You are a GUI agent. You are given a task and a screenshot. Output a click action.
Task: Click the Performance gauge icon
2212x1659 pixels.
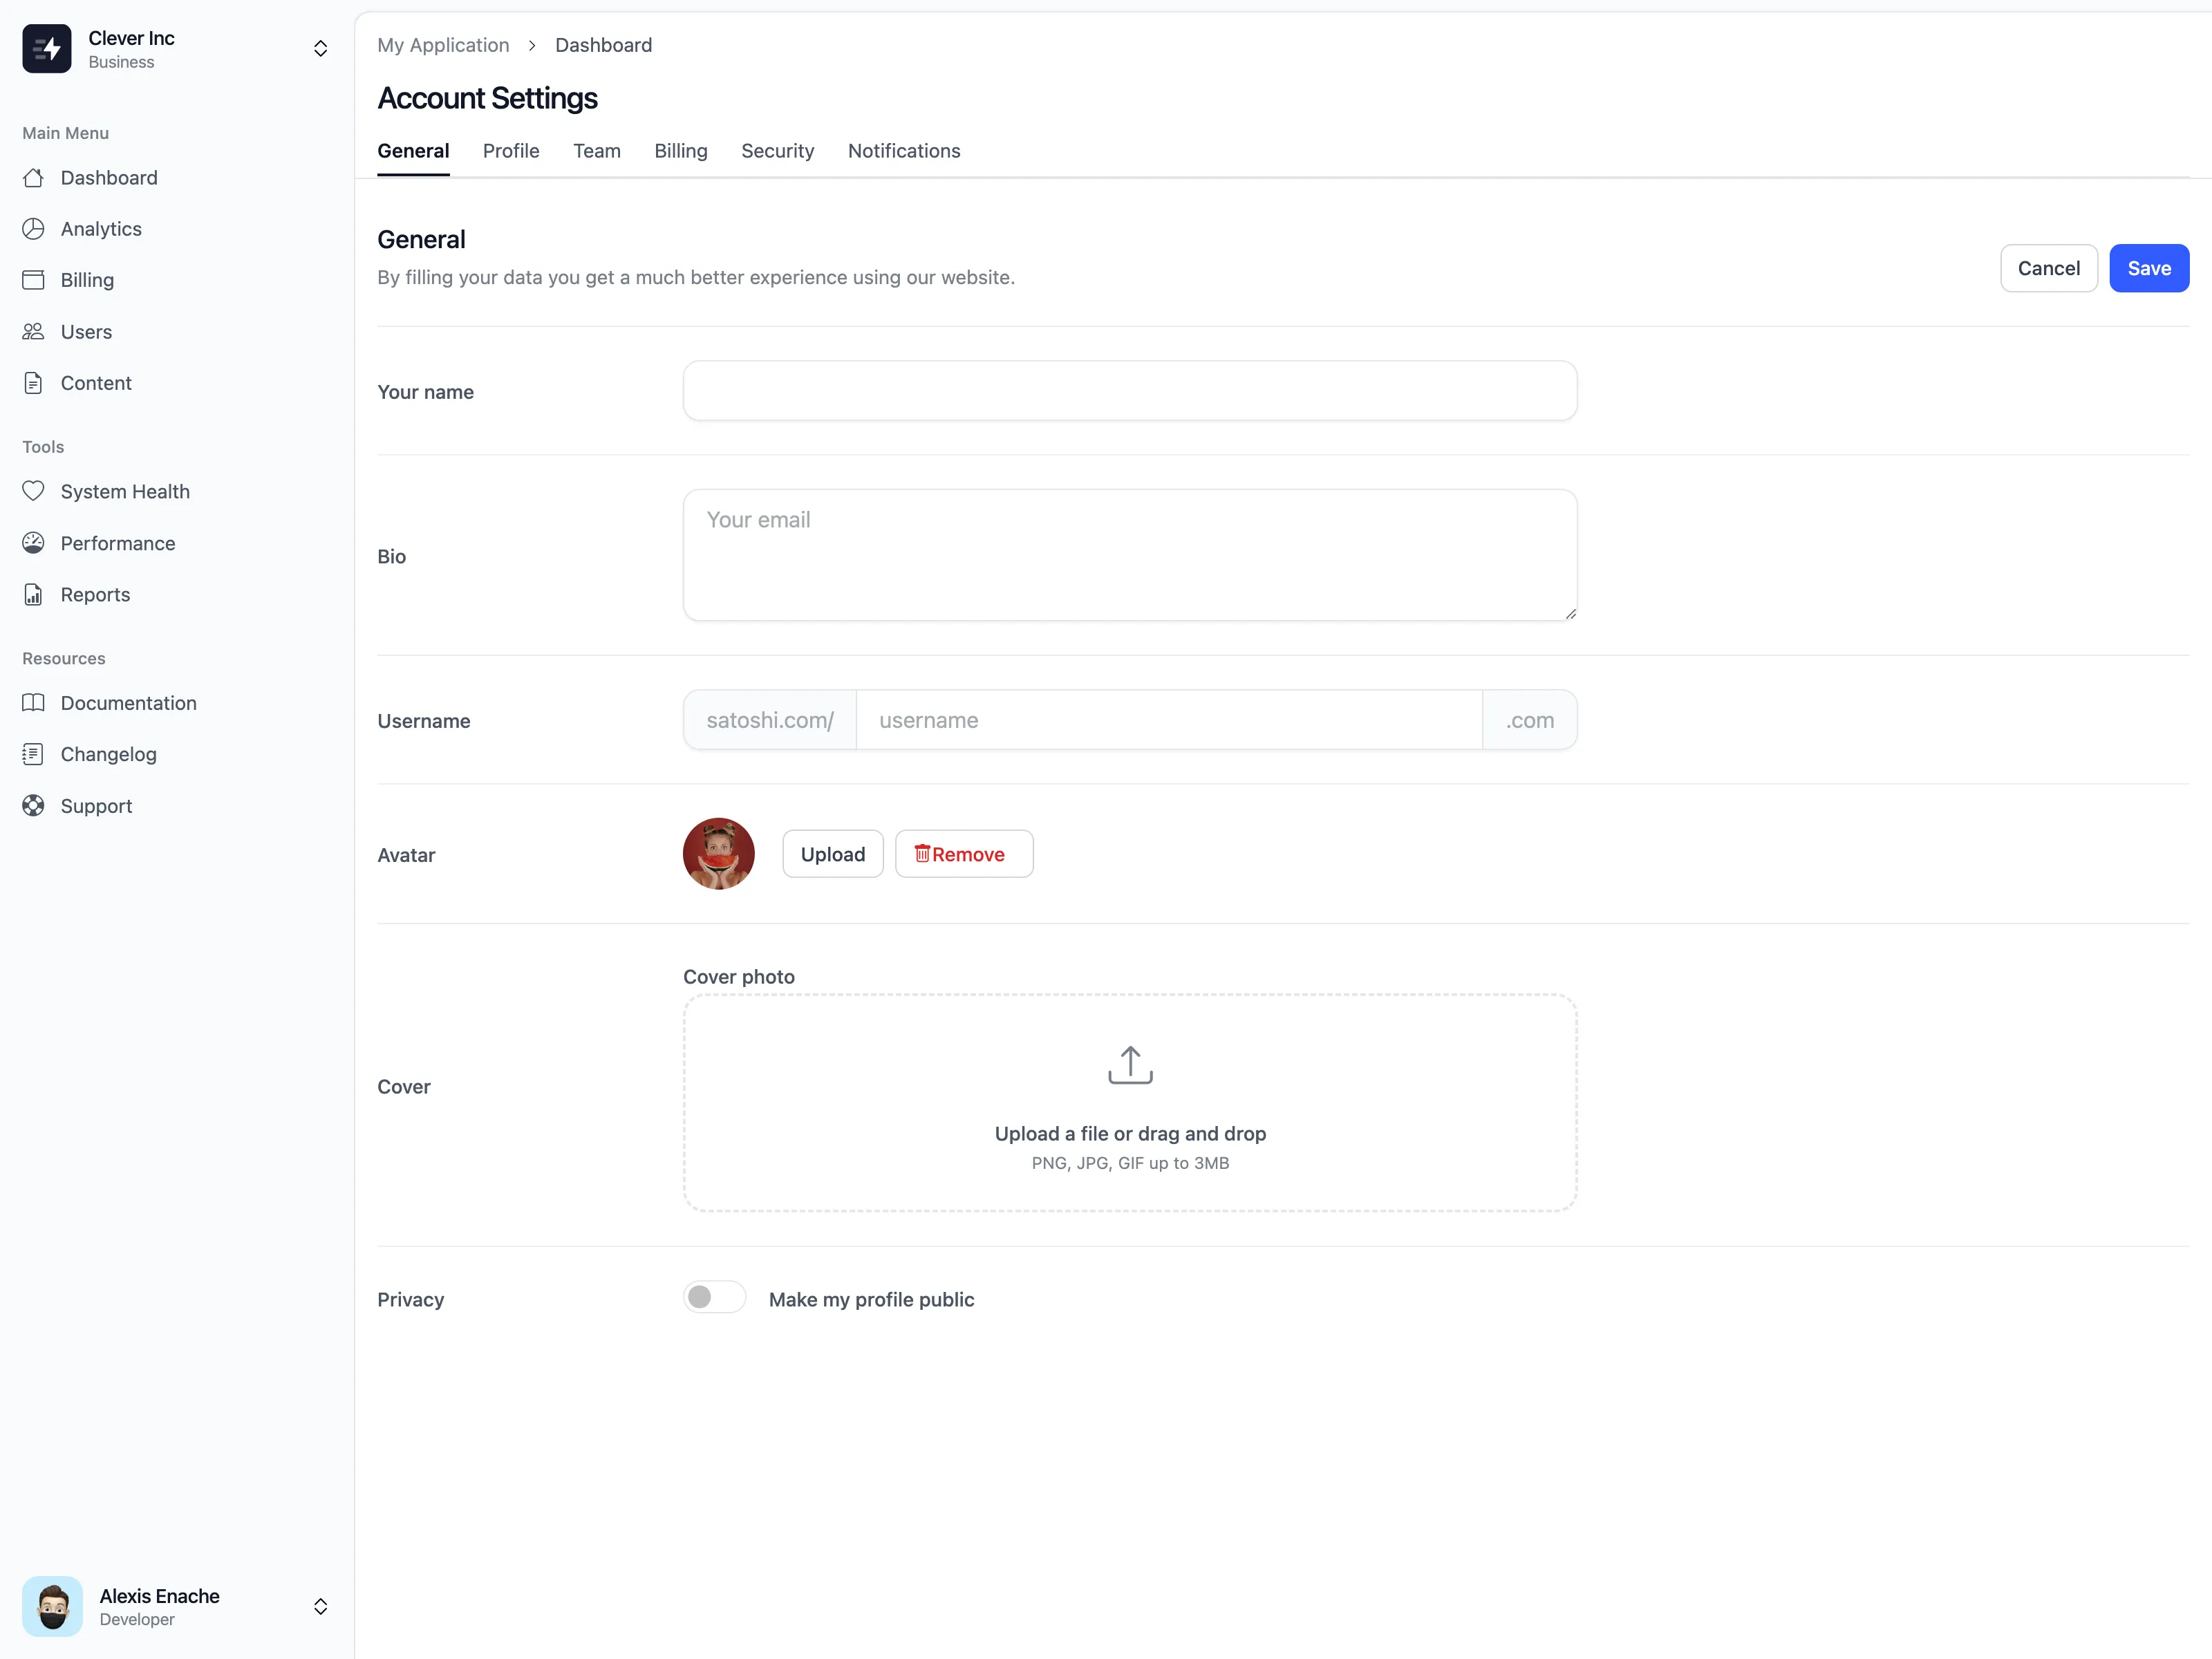click(x=33, y=543)
